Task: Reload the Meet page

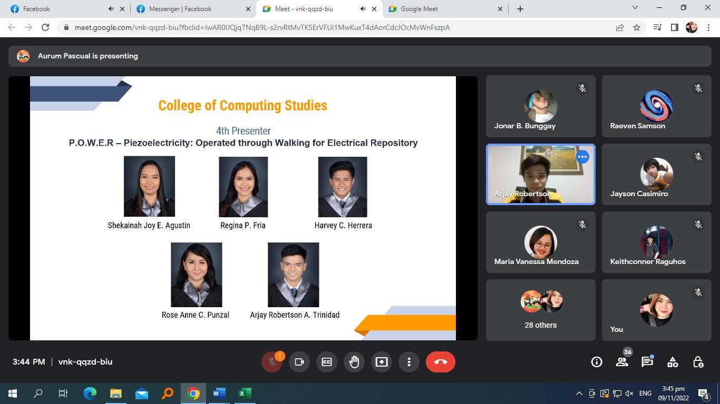Action: click(45, 27)
